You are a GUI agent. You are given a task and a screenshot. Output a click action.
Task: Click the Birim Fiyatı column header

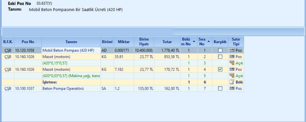144,42
